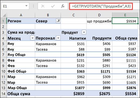Select column C header
The image size is (140, 98).
pos(73,15)
